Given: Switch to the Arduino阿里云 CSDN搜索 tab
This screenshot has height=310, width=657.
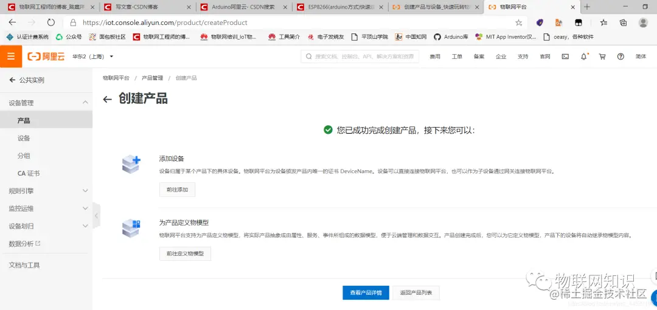Looking at the screenshot, I should coord(245,7).
